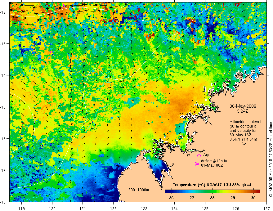Click the latitude label -13
Image resolution: width=273 pixels, height=211 pixels.
(x=3, y=44)
